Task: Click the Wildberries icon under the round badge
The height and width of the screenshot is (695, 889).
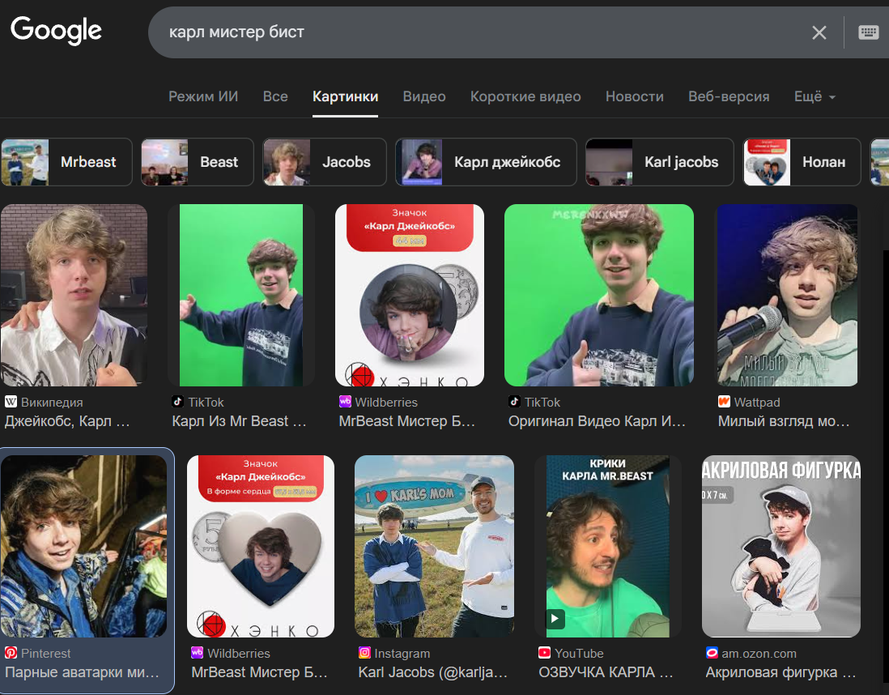Action: click(x=345, y=402)
